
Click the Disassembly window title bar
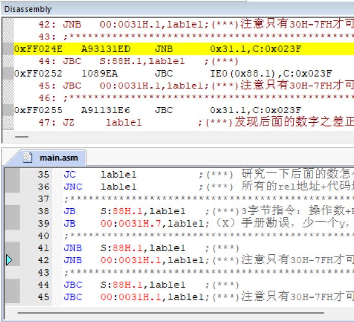[x=177, y=9]
